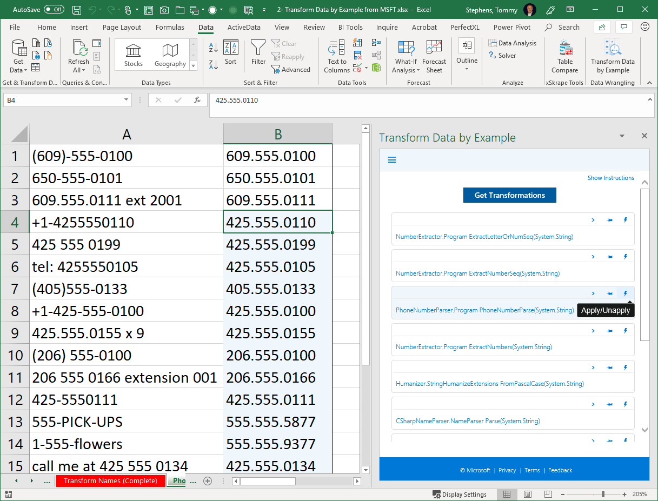Pin the ExtractNumberSeq transformation
The height and width of the screenshot is (501, 658).
610,257
